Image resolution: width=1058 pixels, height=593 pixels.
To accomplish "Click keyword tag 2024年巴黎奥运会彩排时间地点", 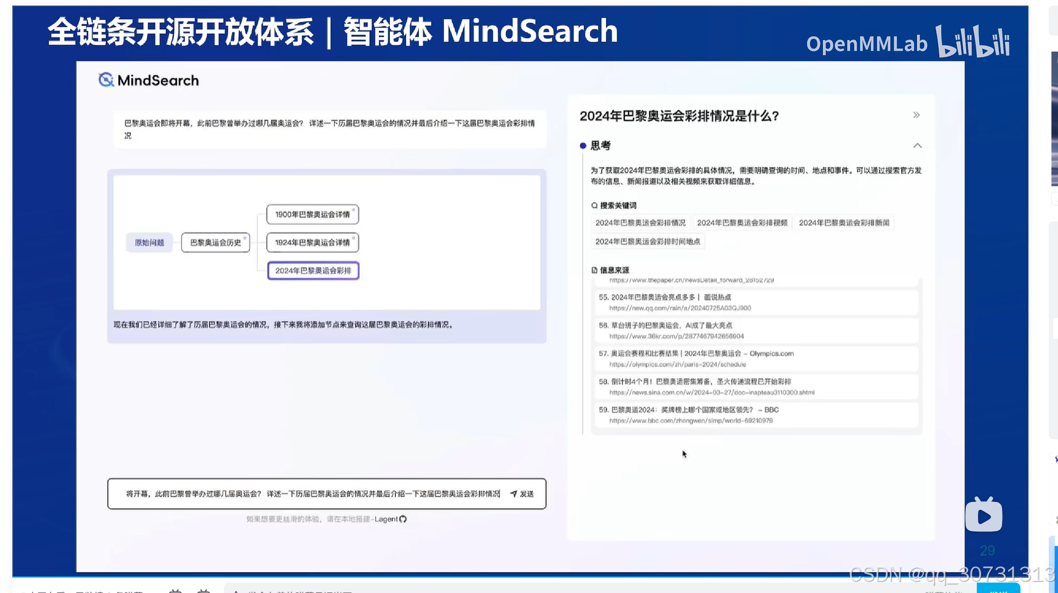I will [x=648, y=242].
